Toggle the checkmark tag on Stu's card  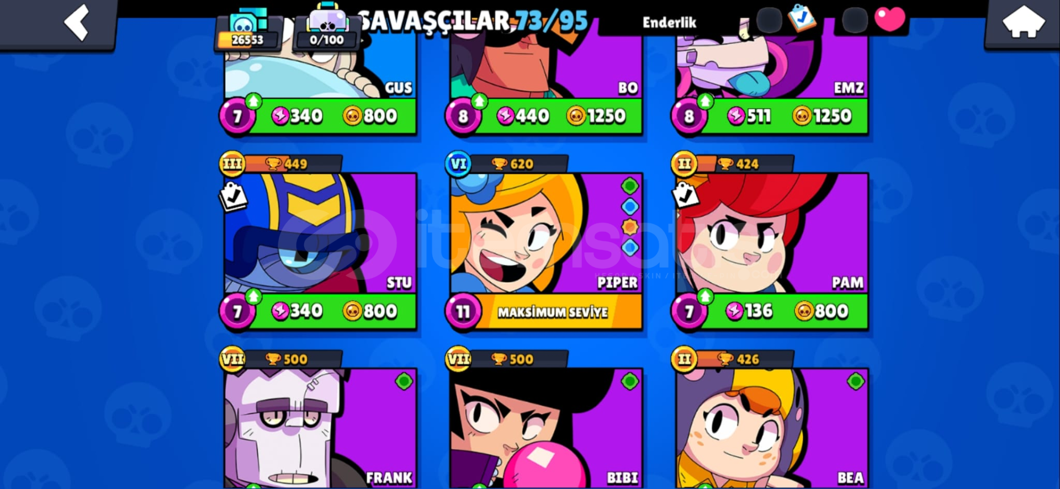point(233,196)
